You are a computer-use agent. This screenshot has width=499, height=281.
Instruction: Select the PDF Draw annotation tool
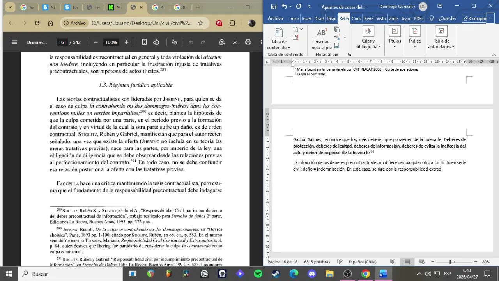click(174, 42)
